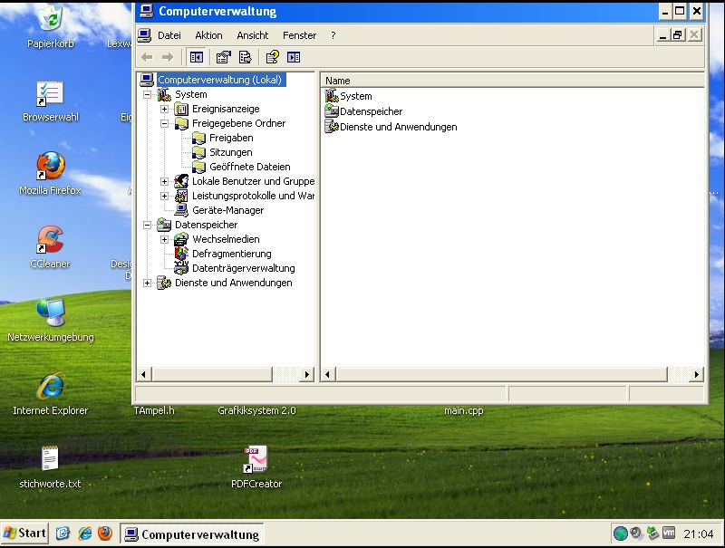The width and height of the screenshot is (725, 548).
Task: Select the Freigaben folder node
Action: (231, 138)
